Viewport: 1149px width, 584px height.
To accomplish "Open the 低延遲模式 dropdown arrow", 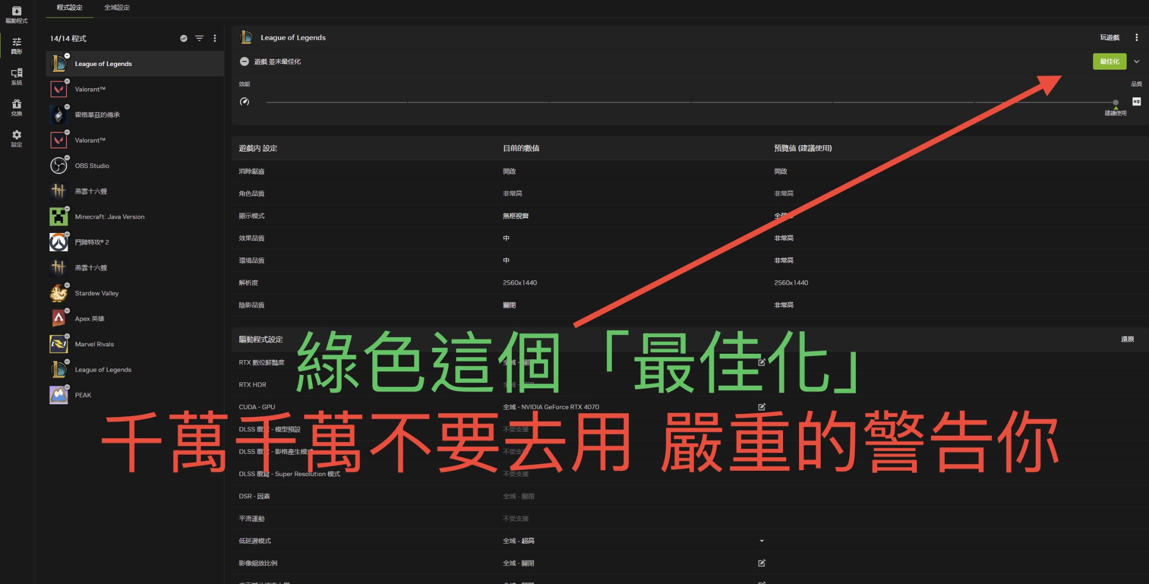I will point(762,541).
